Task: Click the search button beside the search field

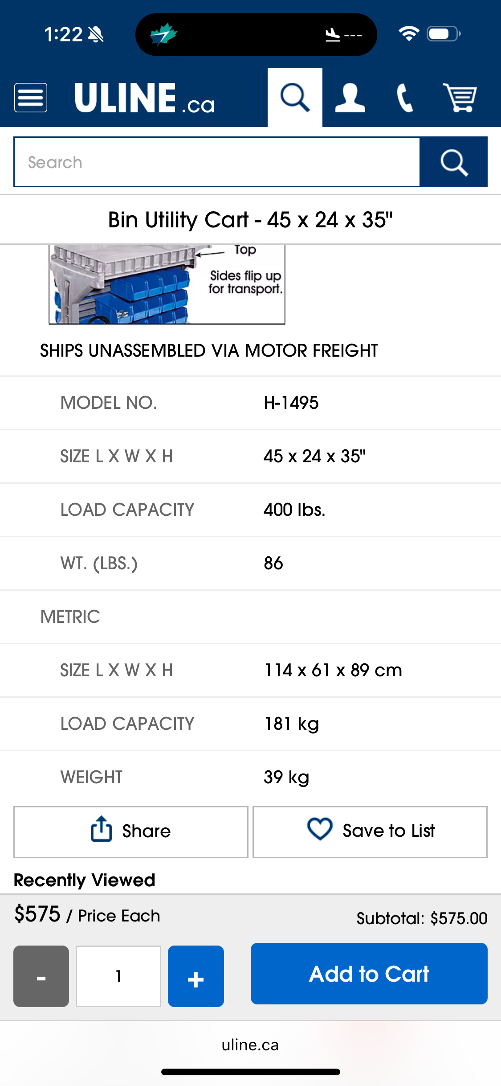Action: [x=453, y=161]
